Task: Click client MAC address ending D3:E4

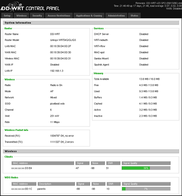Action: tap(21, 168)
